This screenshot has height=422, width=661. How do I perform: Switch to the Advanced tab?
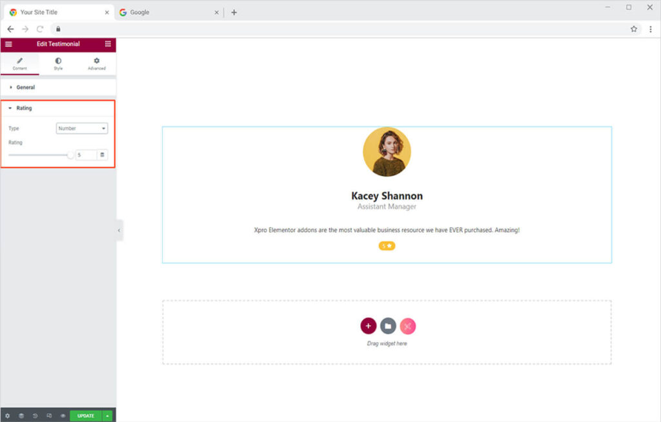(x=97, y=64)
